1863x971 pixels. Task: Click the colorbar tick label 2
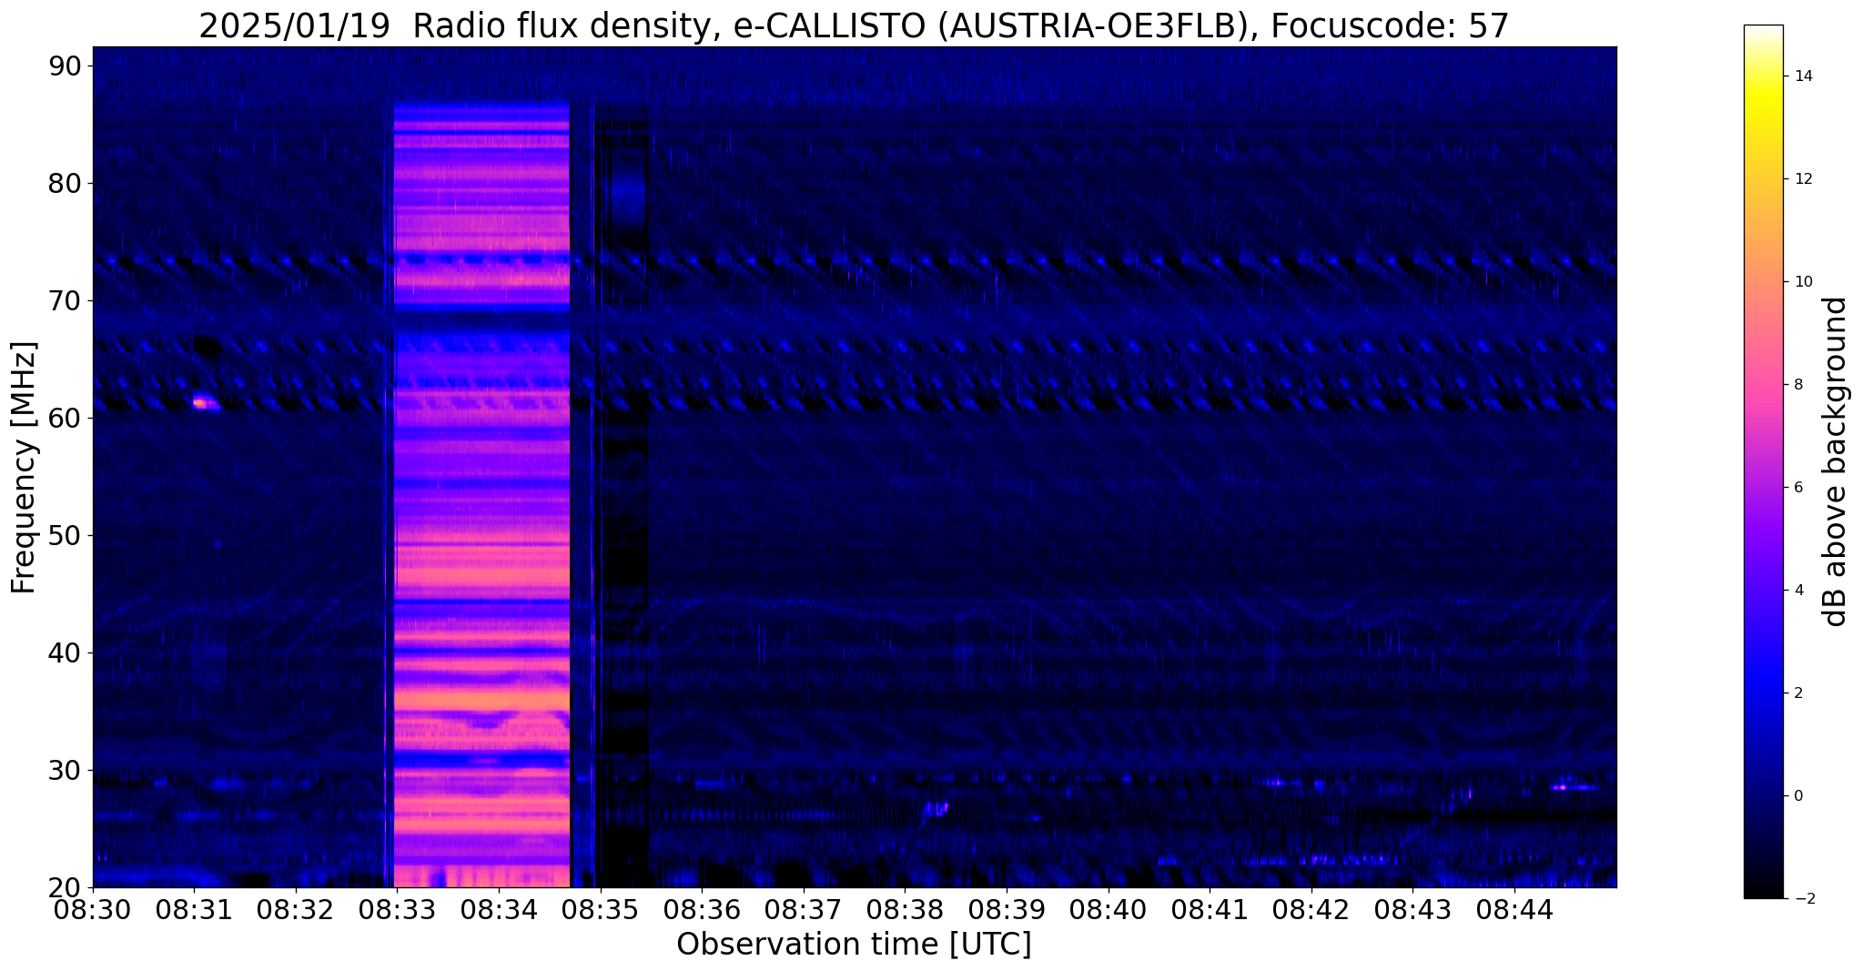1798,693
